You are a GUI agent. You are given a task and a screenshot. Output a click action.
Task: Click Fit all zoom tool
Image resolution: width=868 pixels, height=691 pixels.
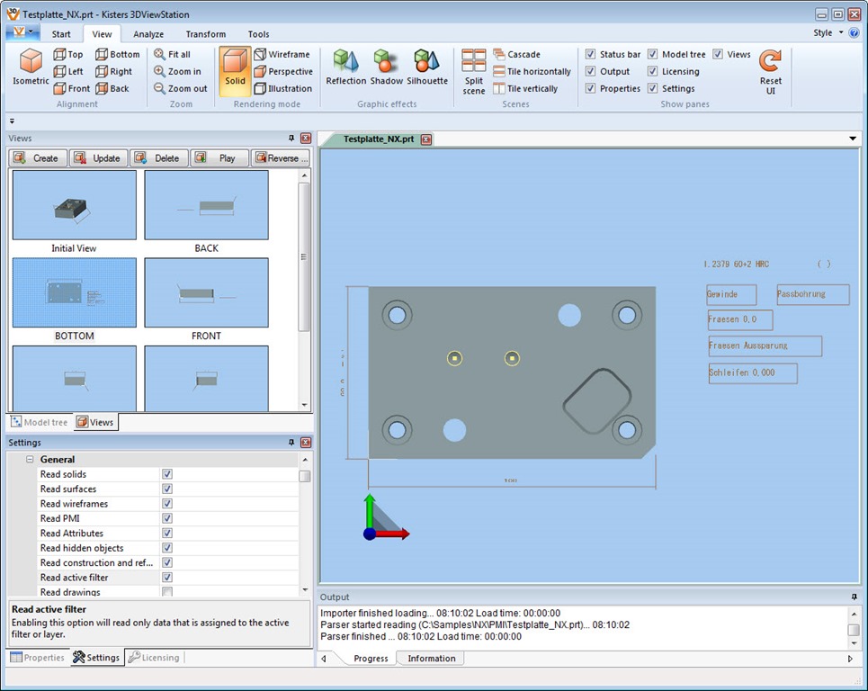172,54
